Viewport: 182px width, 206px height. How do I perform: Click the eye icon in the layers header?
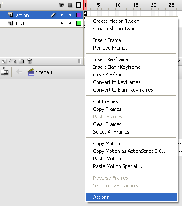click(x=62, y=5)
